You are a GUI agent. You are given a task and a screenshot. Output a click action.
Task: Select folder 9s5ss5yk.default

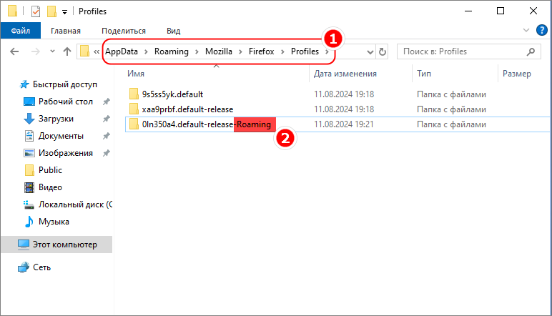point(172,94)
